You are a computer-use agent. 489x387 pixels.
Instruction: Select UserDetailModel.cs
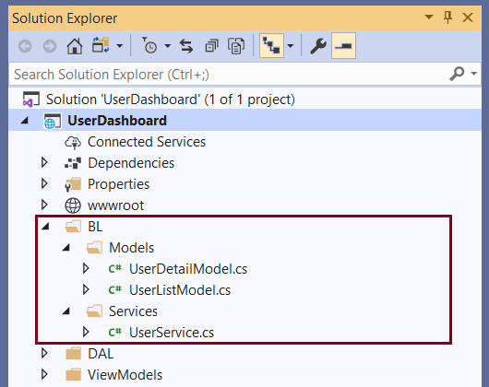[188, 269]
